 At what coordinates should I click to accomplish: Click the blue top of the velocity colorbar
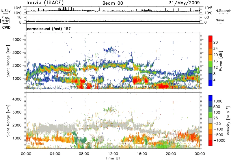(210, 98)
